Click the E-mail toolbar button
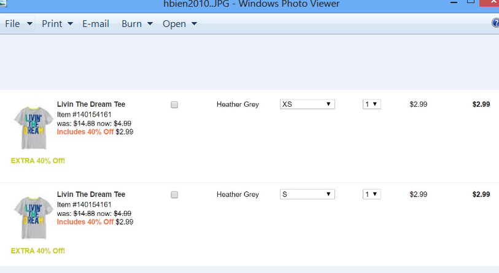Screen dimensions: 499x273 pyautogui.click(x=96, y=24)
